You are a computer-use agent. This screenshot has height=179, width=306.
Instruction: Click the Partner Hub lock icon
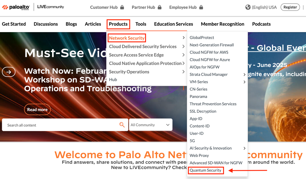(x=160, y=7)
